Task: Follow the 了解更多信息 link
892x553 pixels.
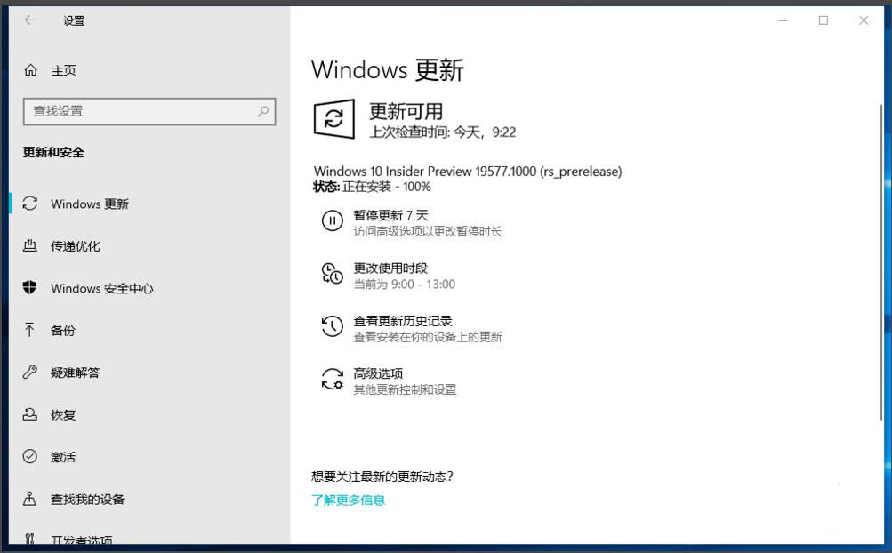Action: (x=348, y=500)
